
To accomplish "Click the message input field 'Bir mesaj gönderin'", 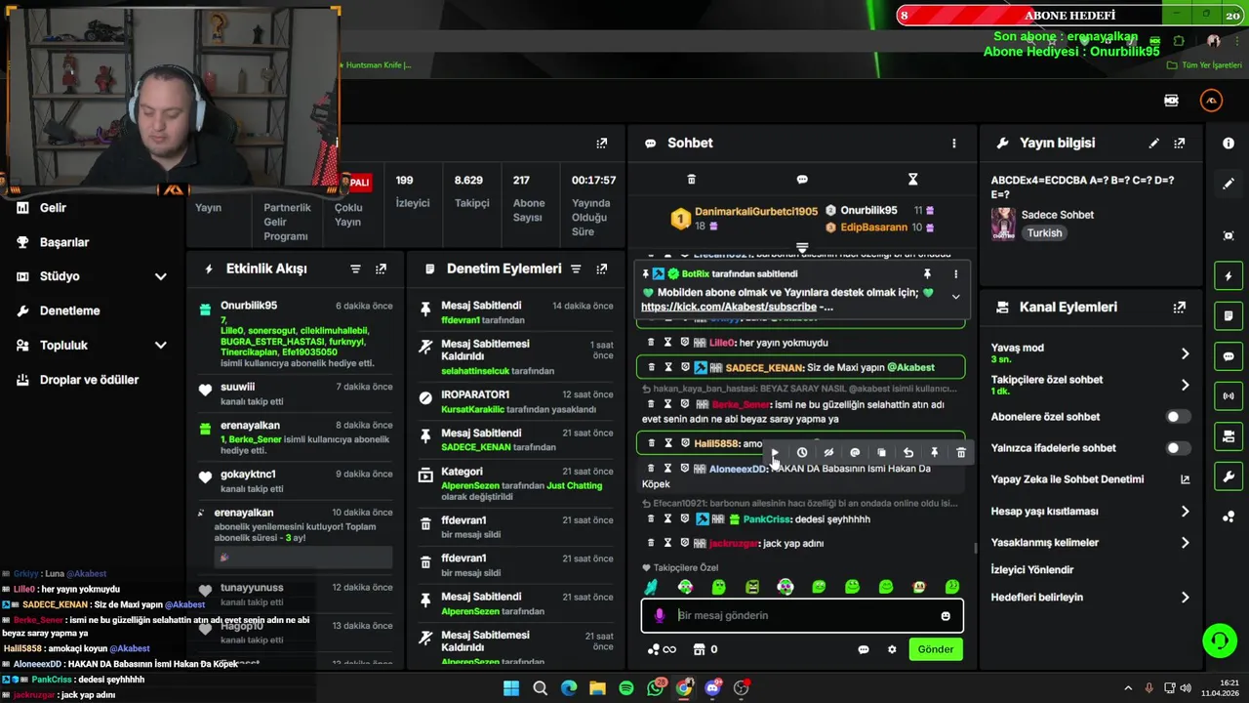I will [802, 616].
